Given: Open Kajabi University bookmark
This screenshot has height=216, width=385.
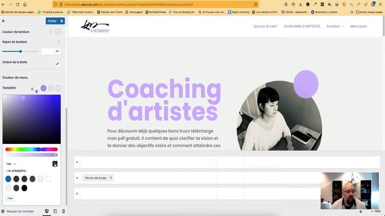Looking at the screenshot, I should point(239,12).
